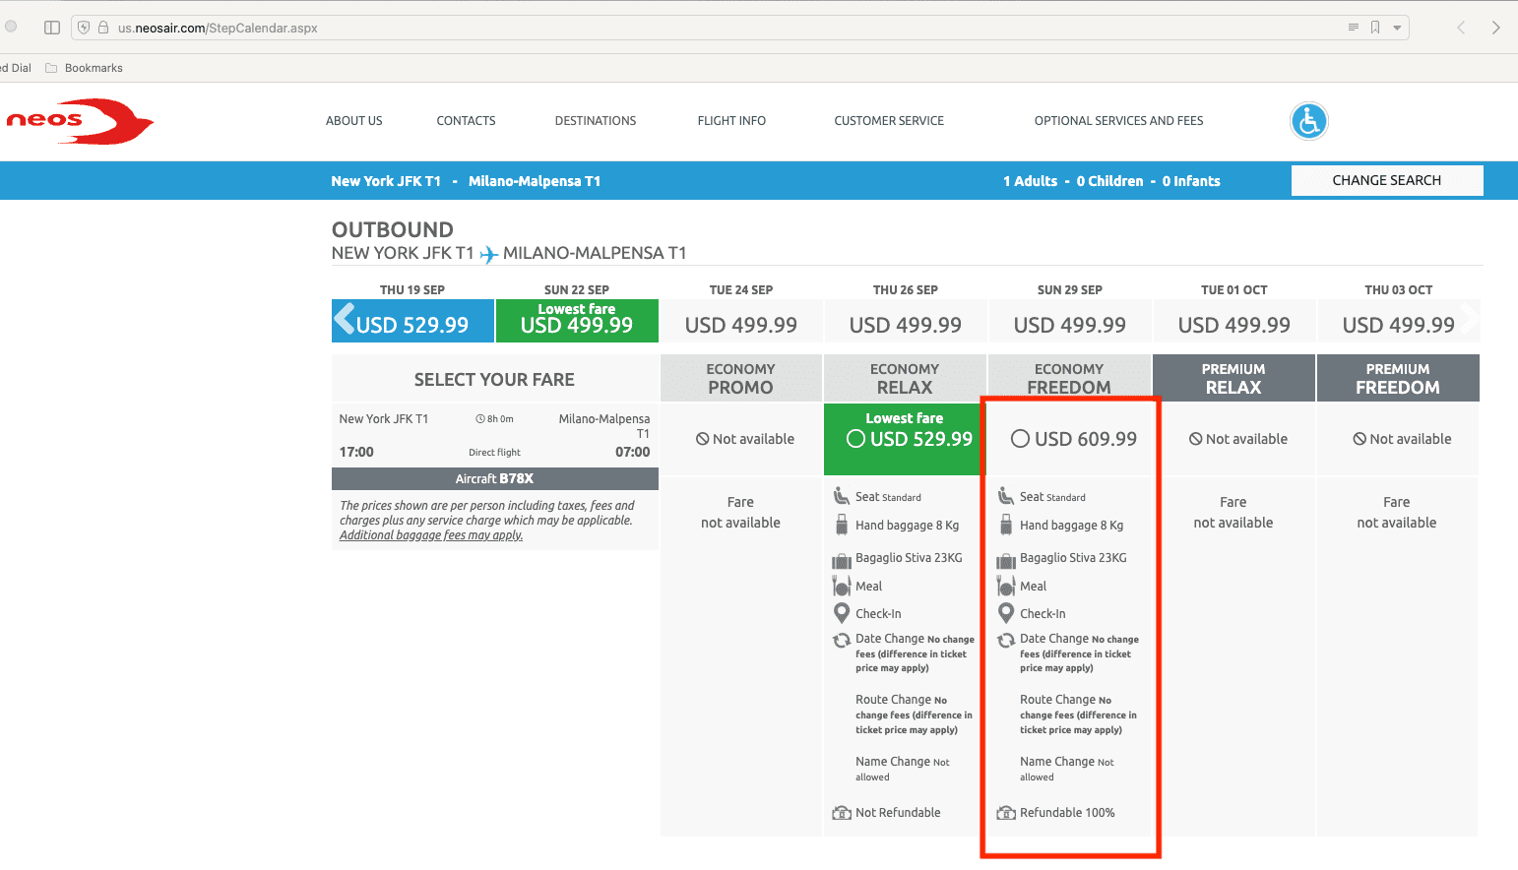The image size is (1518, 870).
Task: Pick Tue 24 Sep USD 499.99 date
Action: pyautogui.click(x=740, y=324)
